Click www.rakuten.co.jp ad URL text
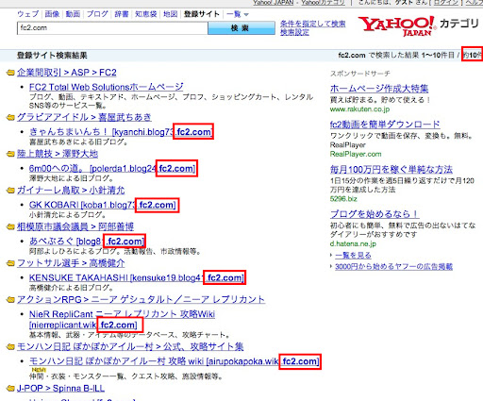The height and width of the screenshot is (401, 483). (x=359, y=109)
